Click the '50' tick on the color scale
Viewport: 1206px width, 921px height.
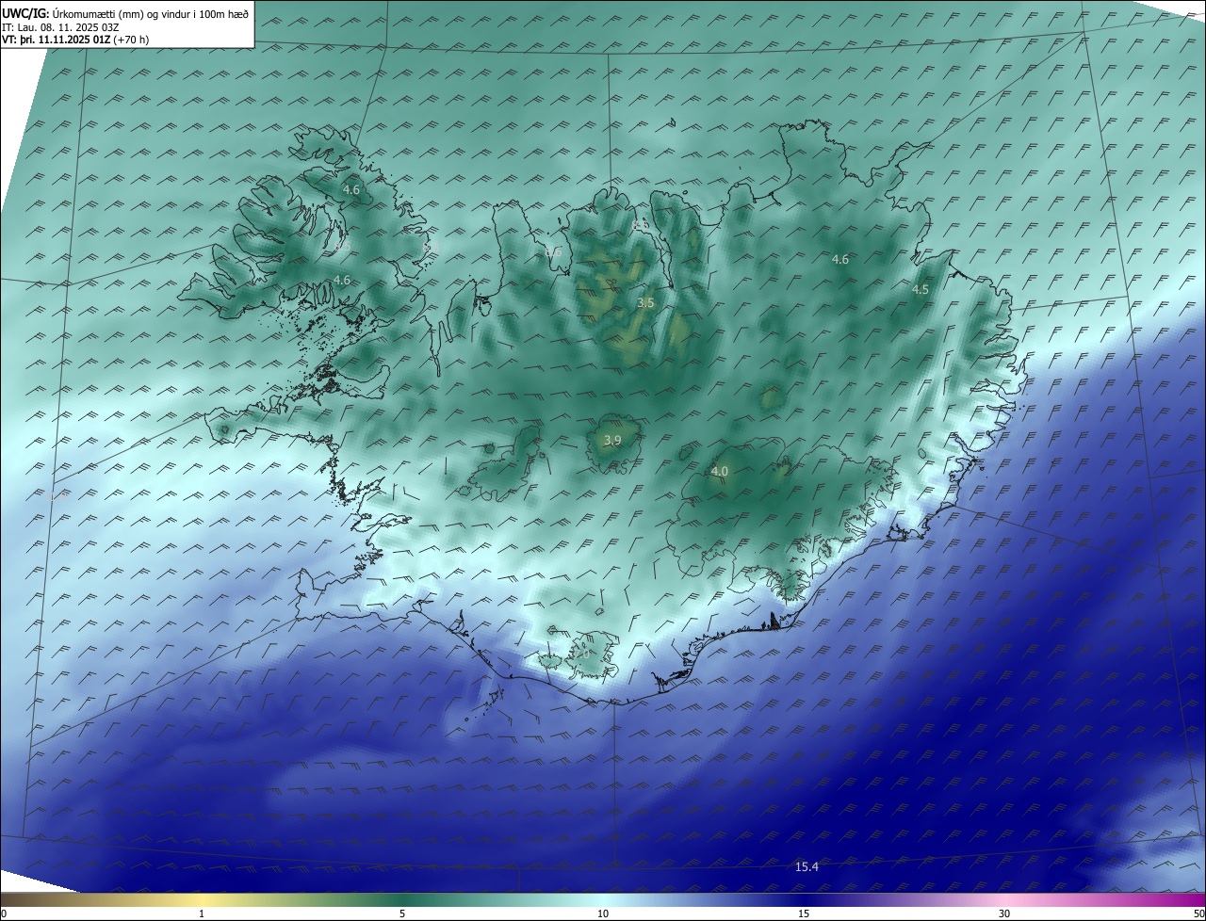[1198, 913]
